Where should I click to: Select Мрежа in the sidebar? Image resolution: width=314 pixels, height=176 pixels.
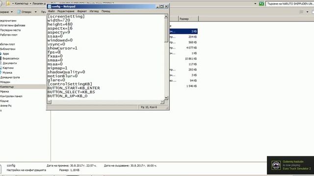click(4, 91)
